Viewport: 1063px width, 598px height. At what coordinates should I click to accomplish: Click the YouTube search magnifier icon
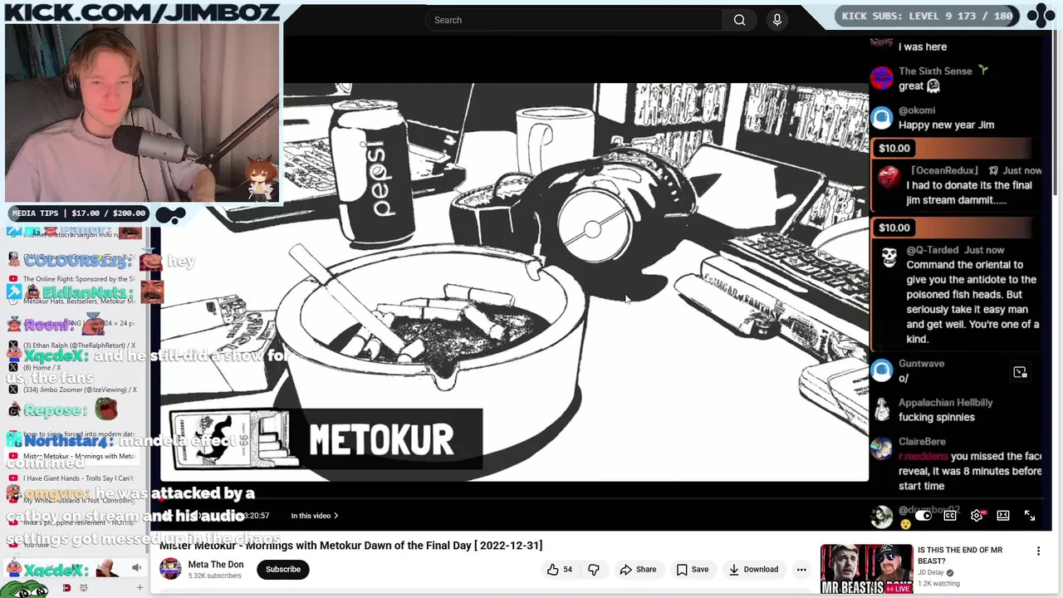[x=739, y=20]
